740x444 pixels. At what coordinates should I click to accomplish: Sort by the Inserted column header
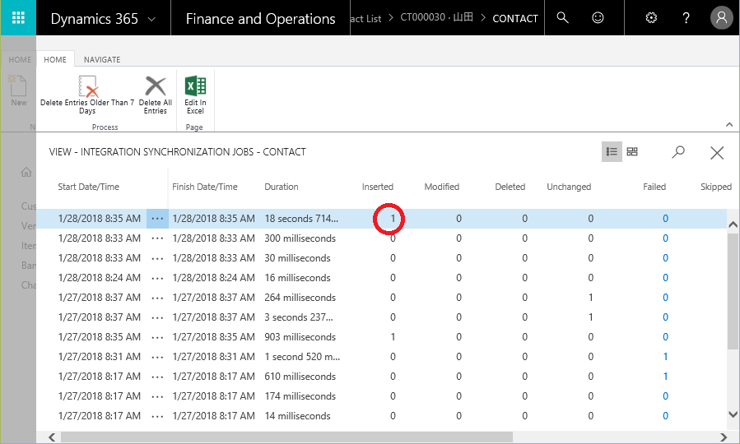378,187
